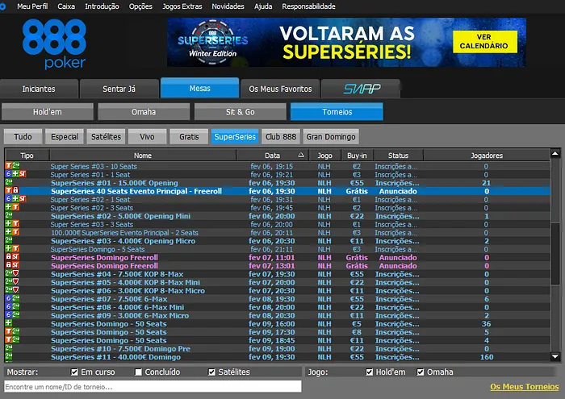The height and width of the screenshot is (399, 565).
Task: Click the knockout shield icon beside SuperSeries #04 KOP 8-Max
Action: [x=16, y=274]
